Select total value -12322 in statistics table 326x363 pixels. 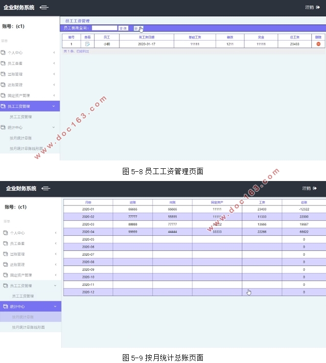[304, 209]
